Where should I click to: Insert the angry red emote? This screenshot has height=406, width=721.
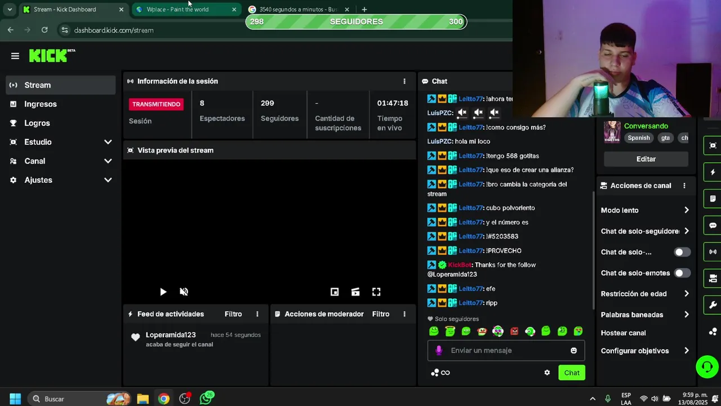pos(514,332)
